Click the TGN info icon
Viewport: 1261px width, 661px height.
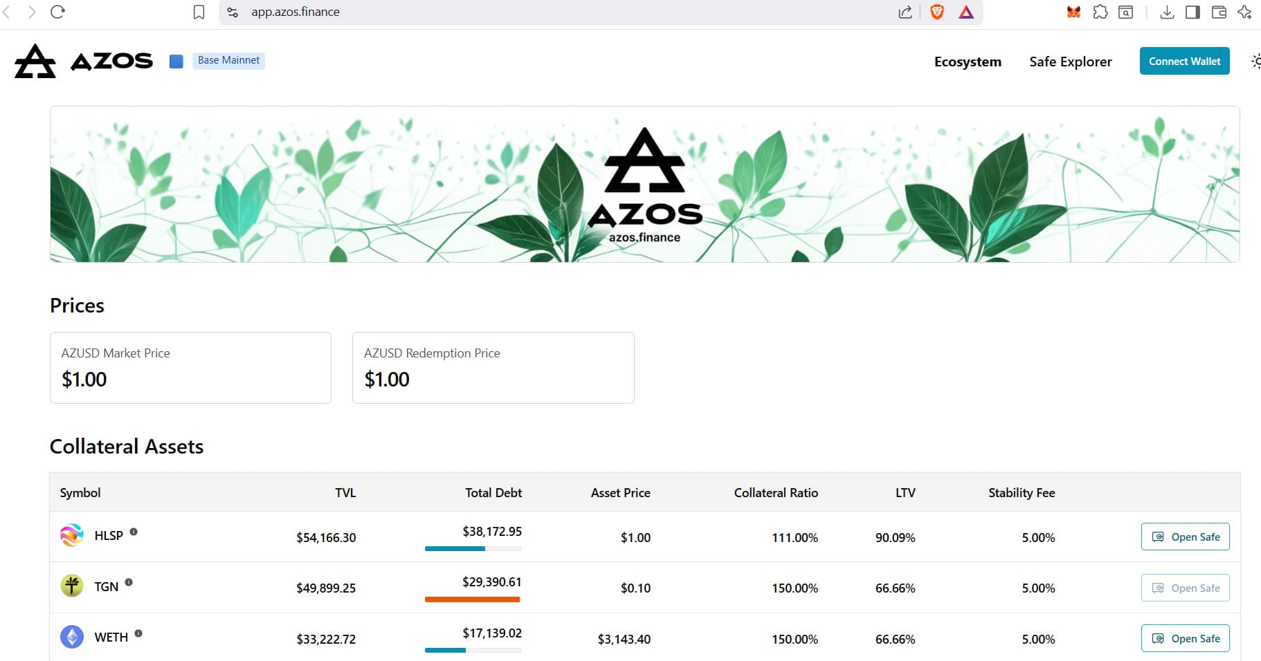[x=129, y=582]
